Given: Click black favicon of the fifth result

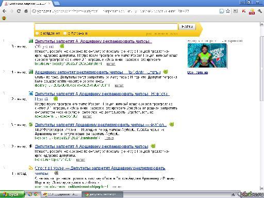Looking at the screenshot, I should point(31,146).
